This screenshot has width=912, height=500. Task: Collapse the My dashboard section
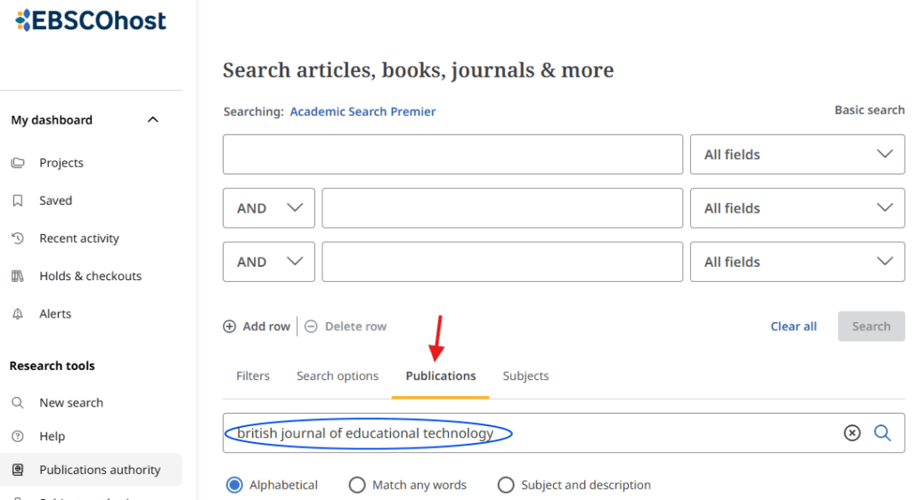[x=153, y=119]
